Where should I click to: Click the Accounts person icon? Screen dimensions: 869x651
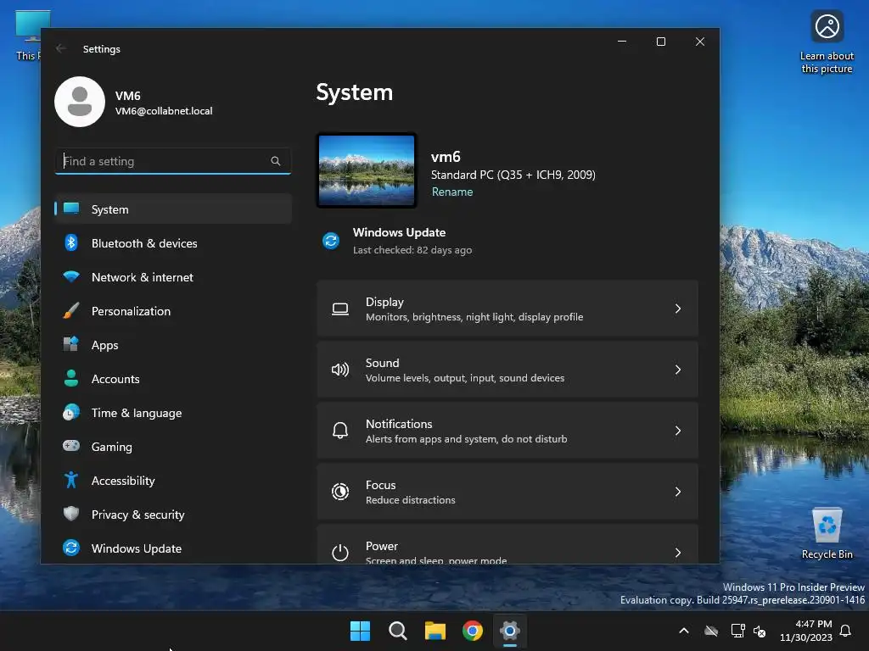[71, 378]
